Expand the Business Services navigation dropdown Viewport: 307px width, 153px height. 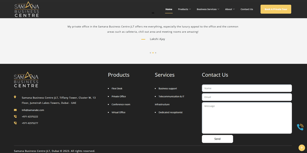[208, 9]
